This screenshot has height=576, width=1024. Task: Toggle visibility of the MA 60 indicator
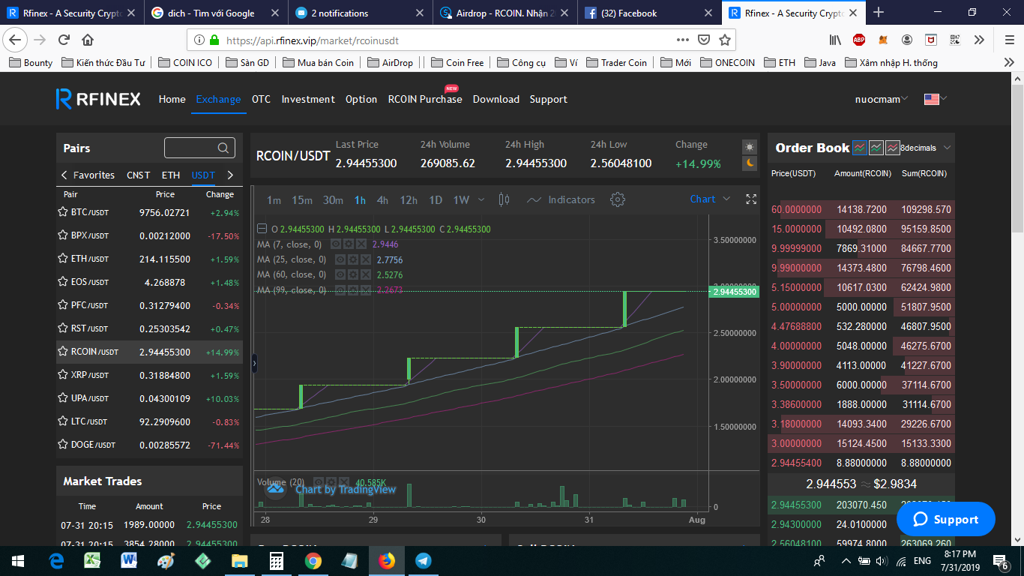340,274
